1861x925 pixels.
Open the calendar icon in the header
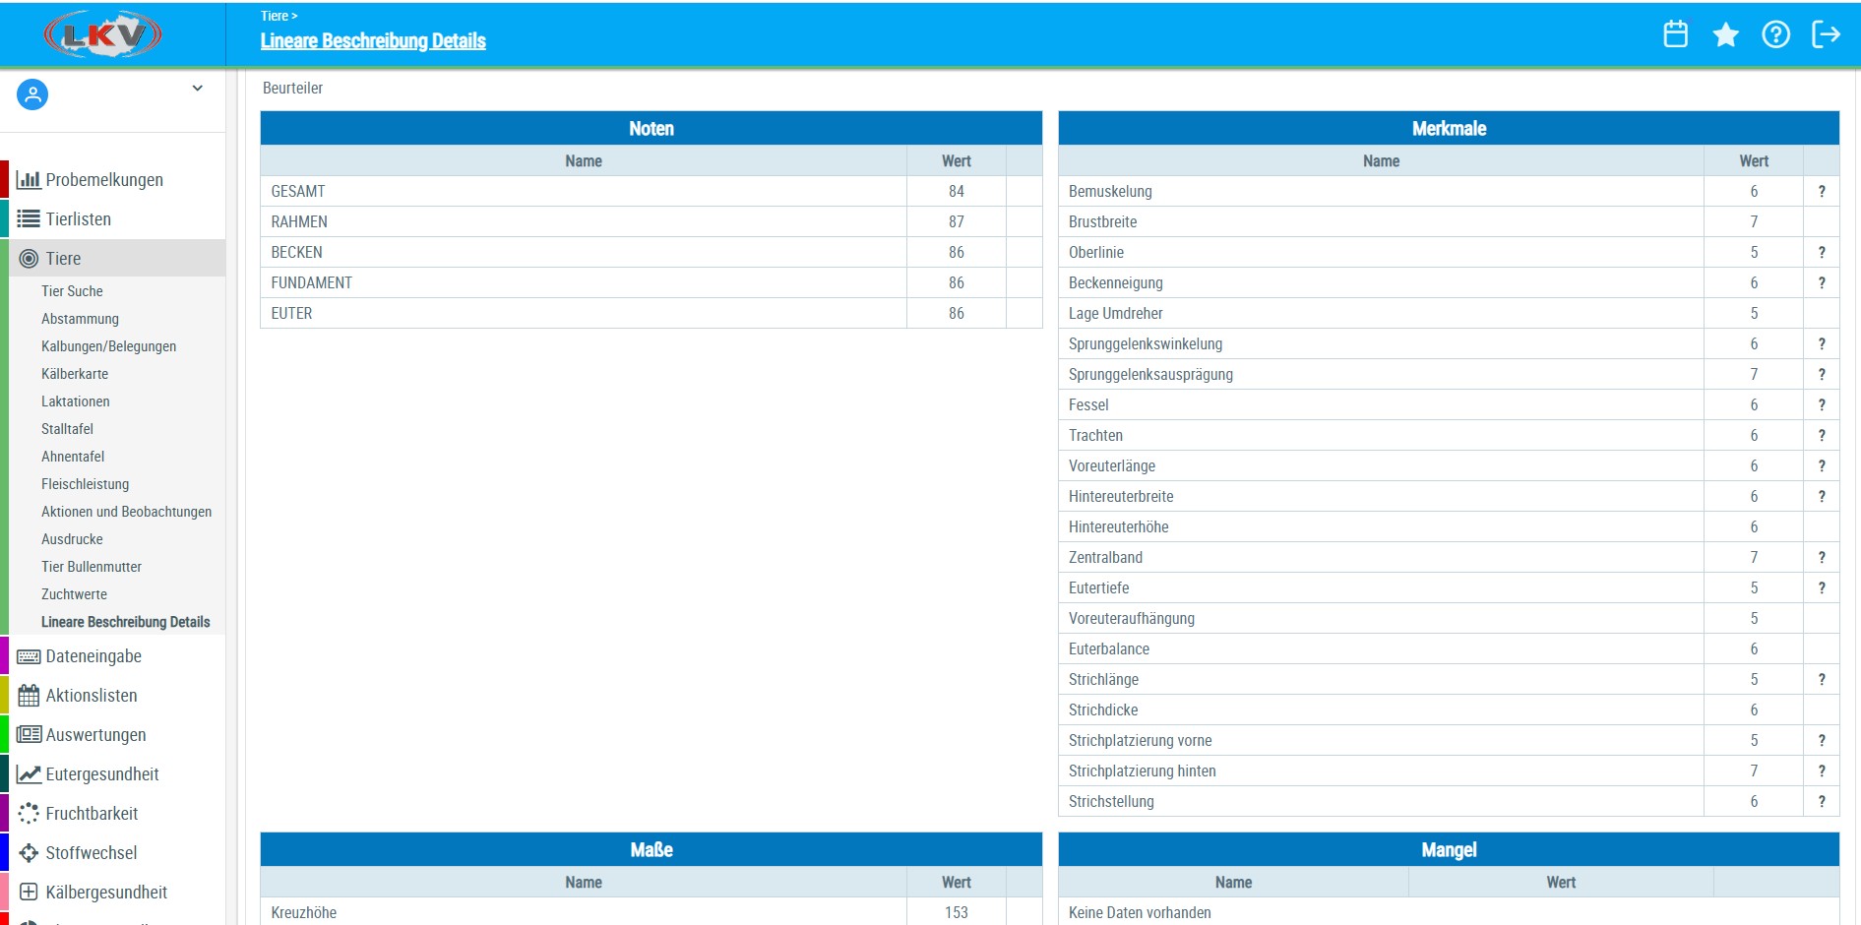click(1675, 34)
